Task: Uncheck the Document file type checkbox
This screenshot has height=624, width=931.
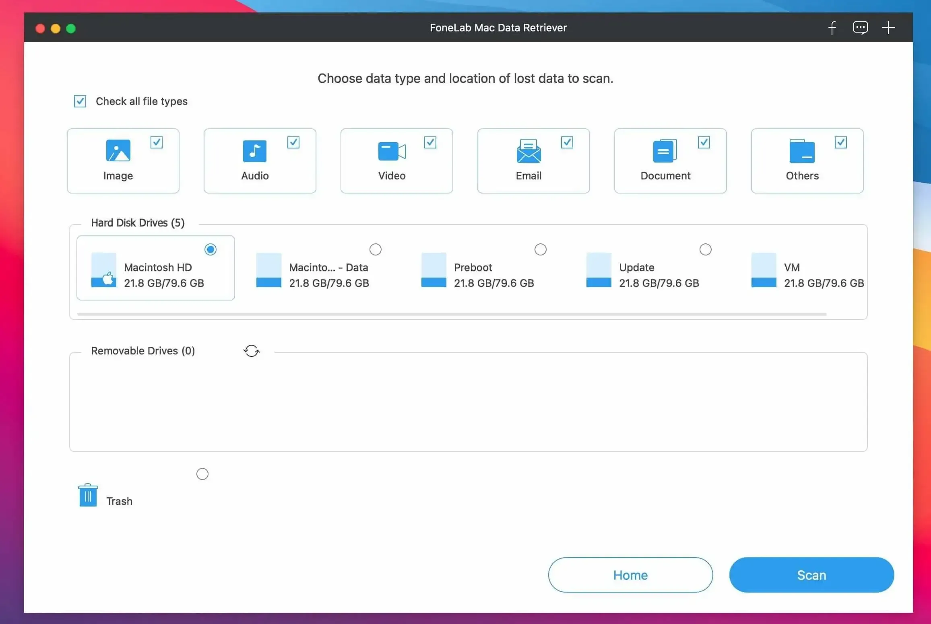Action: click(704, 142)
